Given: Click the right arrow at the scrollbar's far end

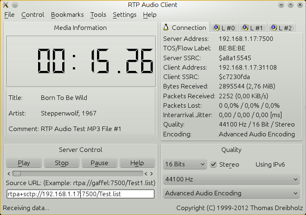Looking at the screenshot, I should (152, 174).
